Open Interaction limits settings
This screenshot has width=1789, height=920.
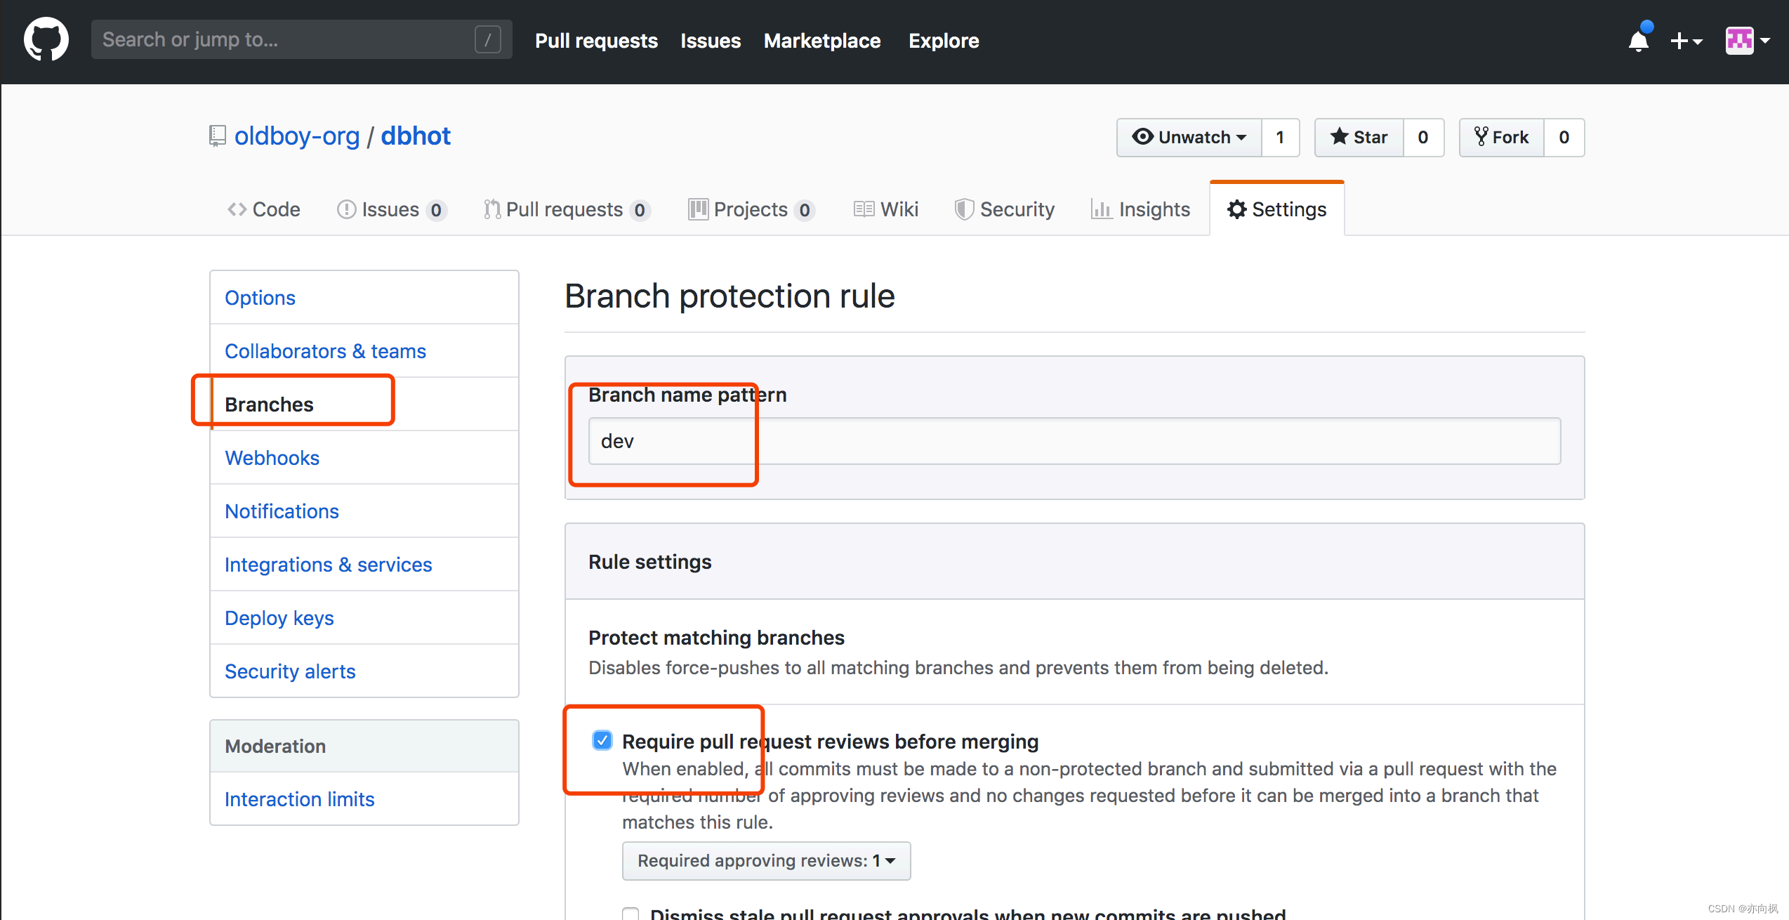364,799
